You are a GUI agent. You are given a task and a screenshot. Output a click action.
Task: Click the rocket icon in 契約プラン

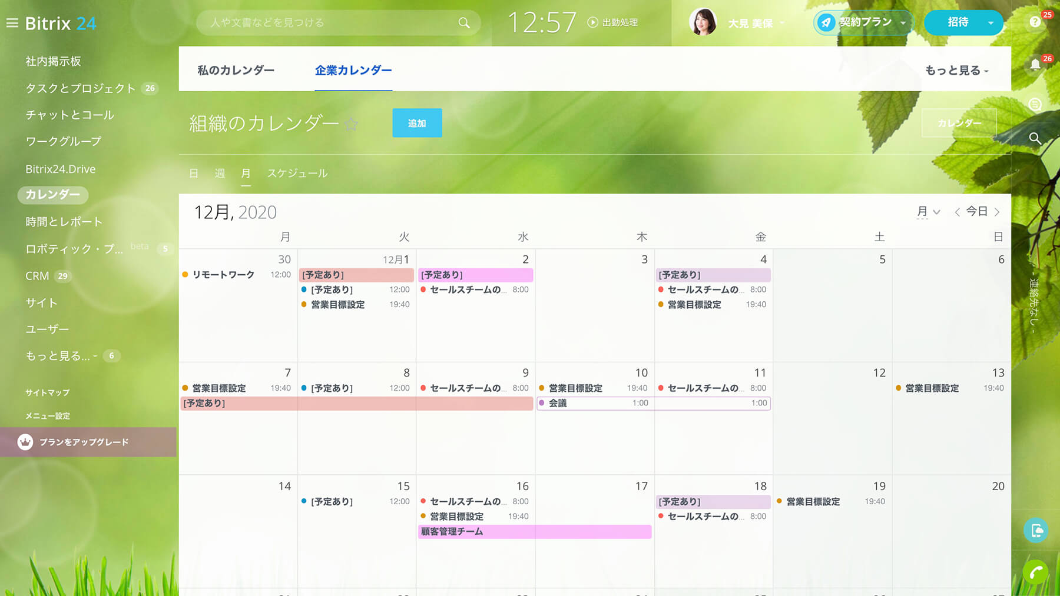point(826,22)
